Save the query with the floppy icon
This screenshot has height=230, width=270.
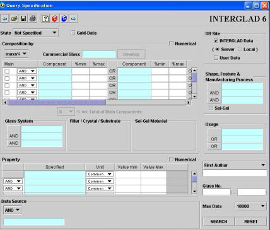[23, 19]
